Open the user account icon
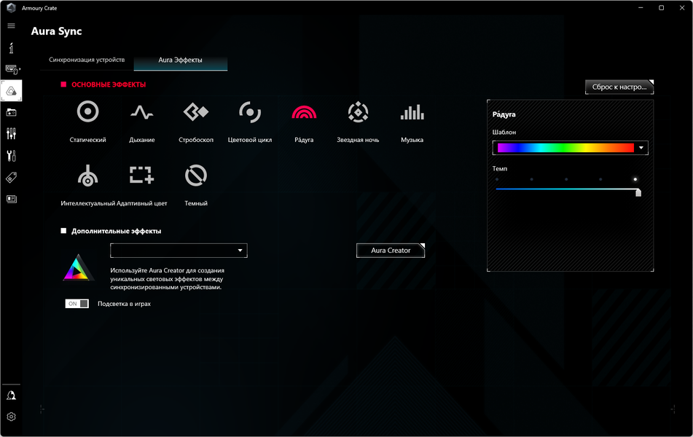693x437 pixels. (11, 395)
